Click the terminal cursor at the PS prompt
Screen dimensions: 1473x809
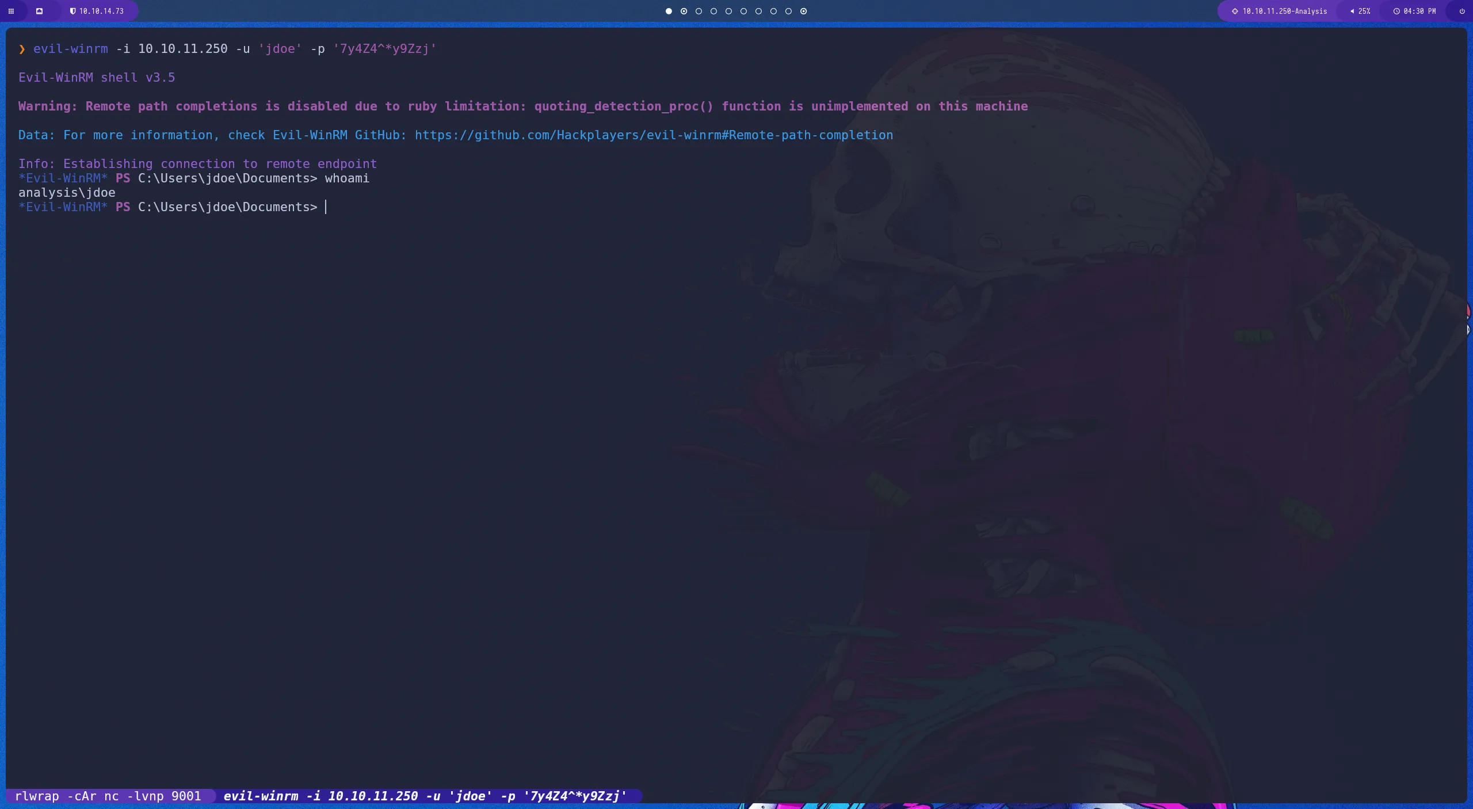[326, 207]
